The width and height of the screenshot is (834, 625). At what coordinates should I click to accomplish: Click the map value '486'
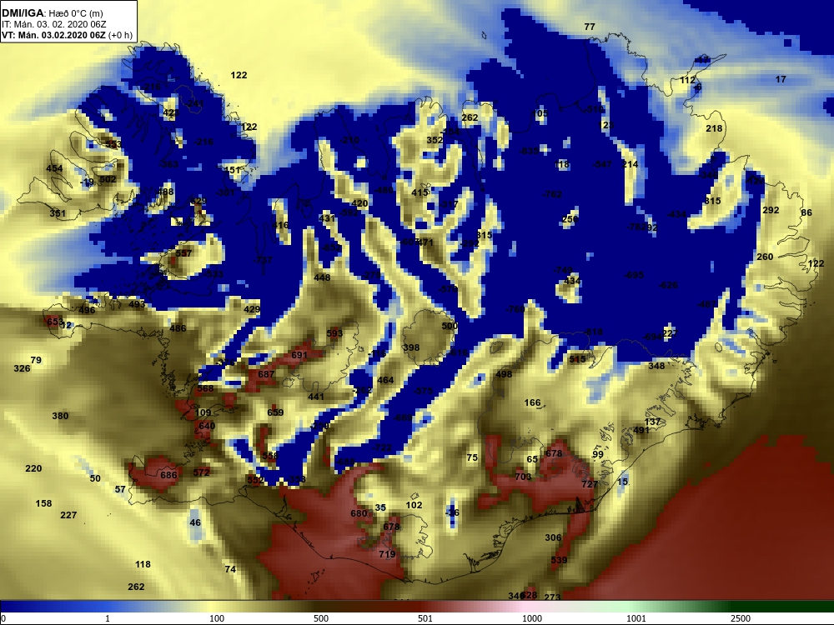click(178, 327)
